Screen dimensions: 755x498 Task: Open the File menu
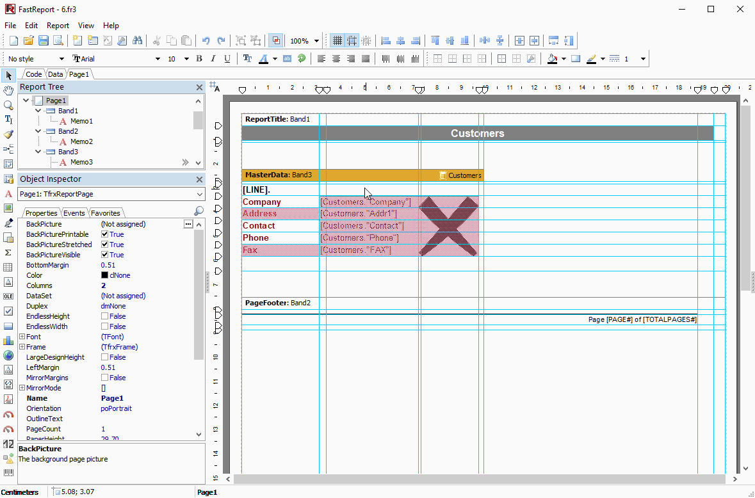(10, 26)
